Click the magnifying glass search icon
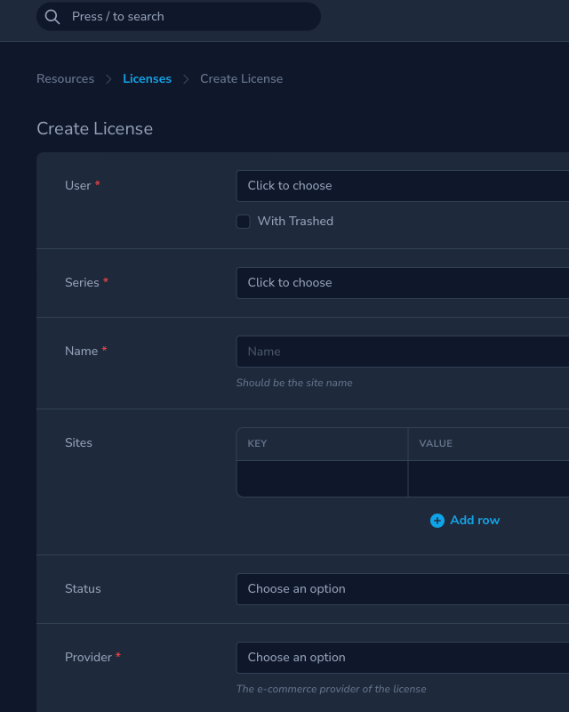Screen dimensions: 569x712 (x=52, y=17)
